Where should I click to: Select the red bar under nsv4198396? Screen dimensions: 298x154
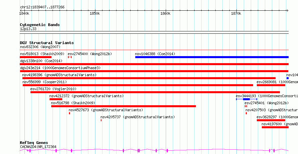pyautogui.click(x=149, y=78)
